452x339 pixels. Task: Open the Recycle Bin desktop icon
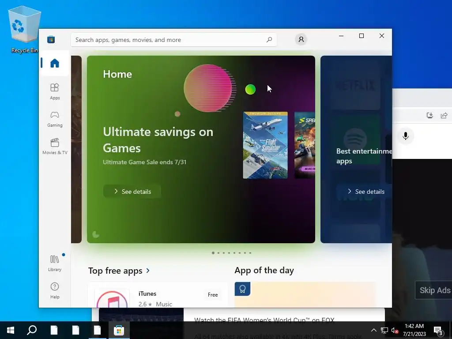pos(25,30)
